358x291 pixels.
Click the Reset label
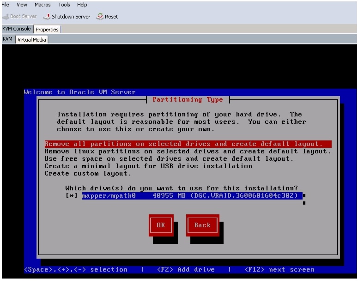click(111, 17)
